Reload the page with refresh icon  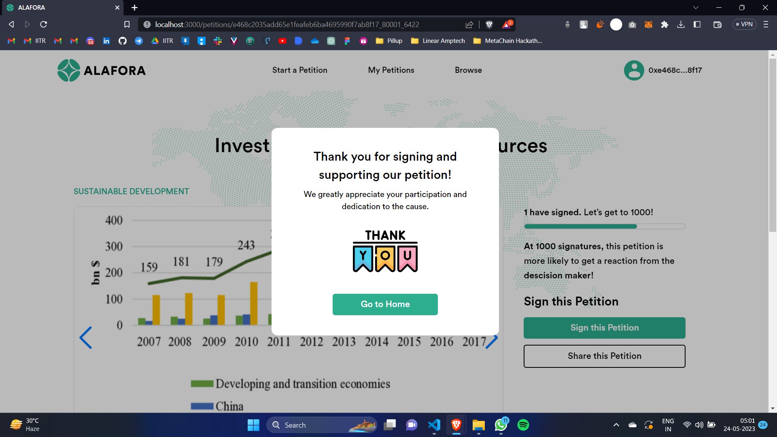point(44,25)
